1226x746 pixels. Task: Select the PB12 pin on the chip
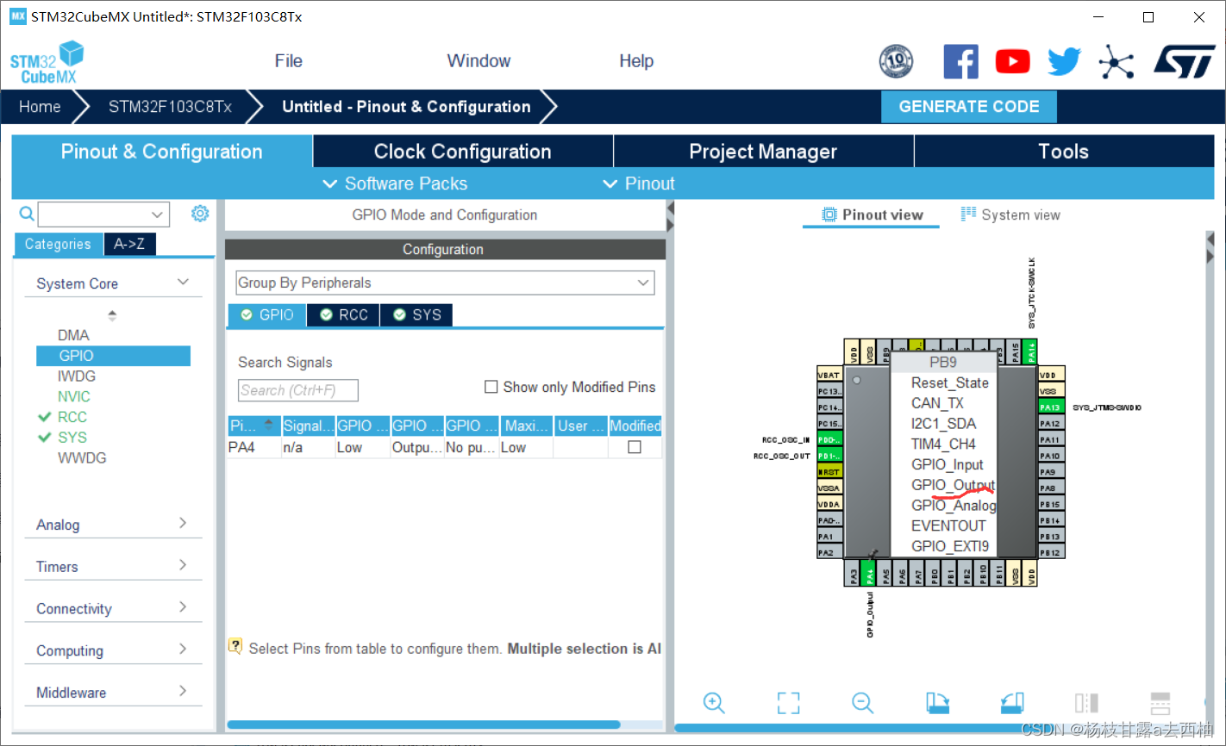[x=1051, y=552]
